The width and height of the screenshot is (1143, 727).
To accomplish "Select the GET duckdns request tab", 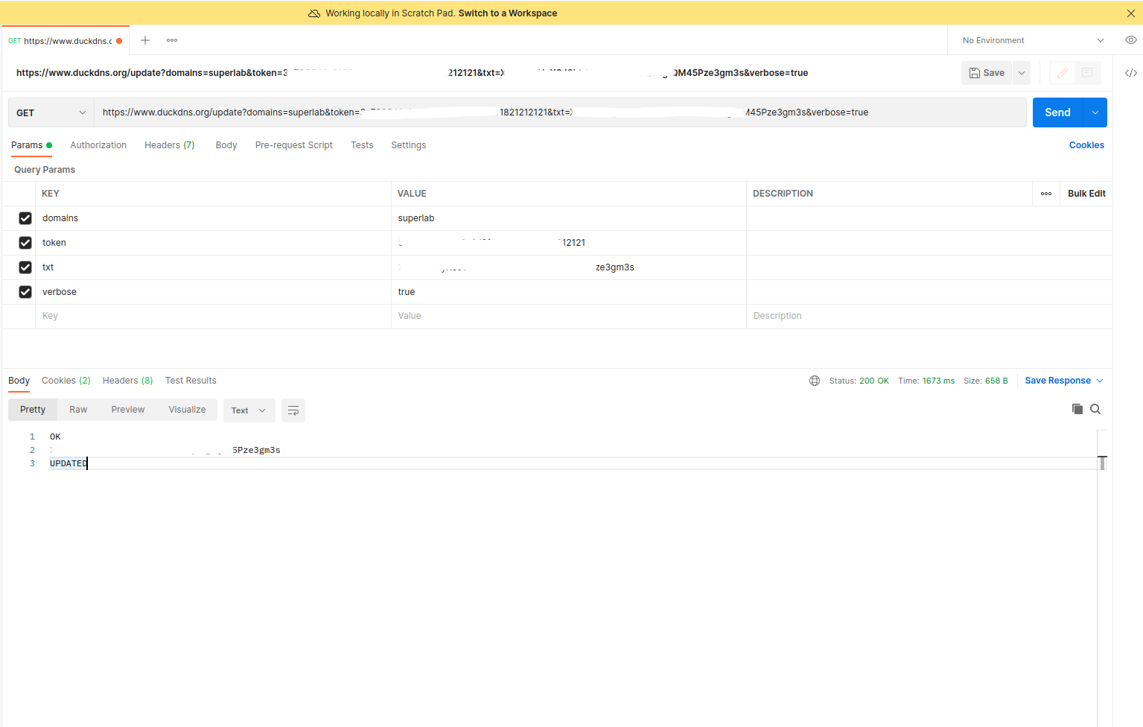I will (66, 41).
